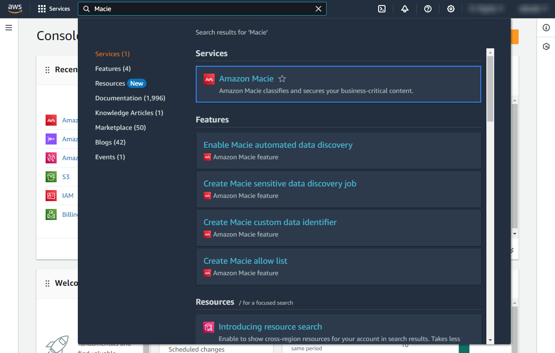Open the help question mark menu
The image size is (555, 353).
pos(428,9)
